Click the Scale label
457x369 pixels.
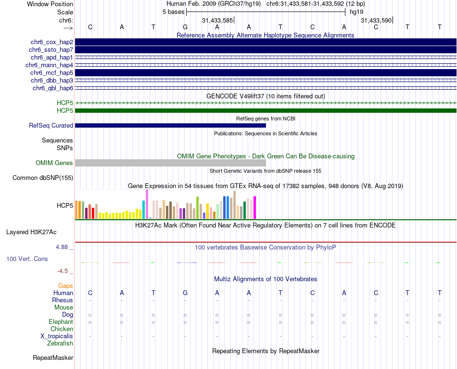pyautogui.click(x=65, y=12)
